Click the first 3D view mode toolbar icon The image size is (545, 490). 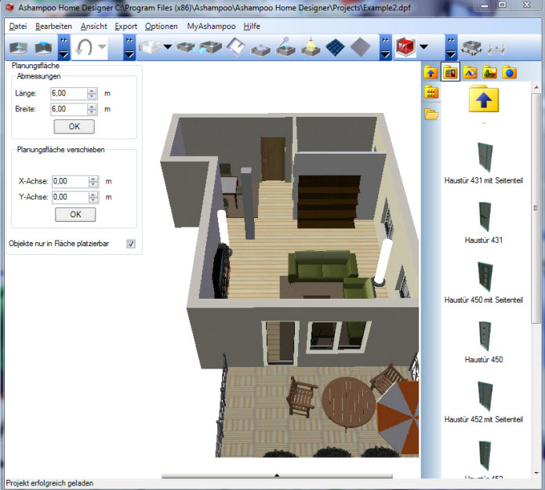tap(18, 48)
